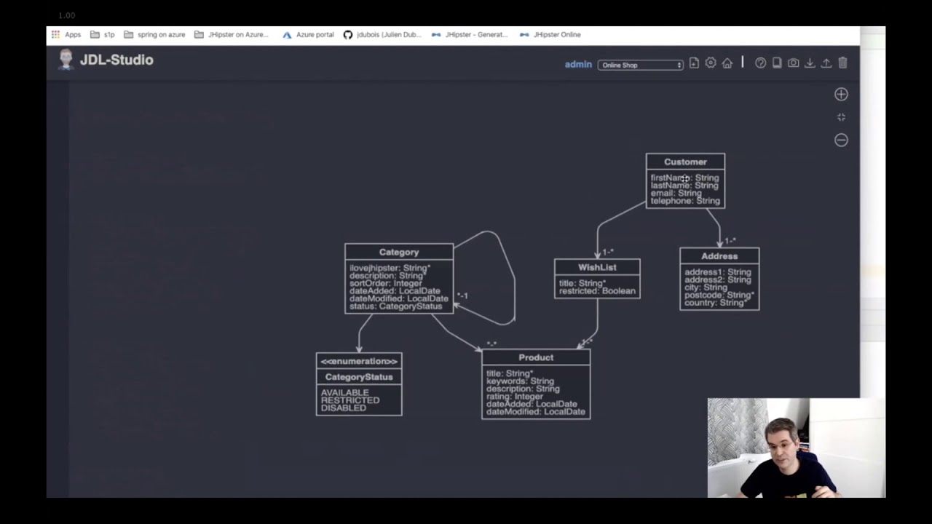Select the Customer entity header
The image size is (932, 524).
[x=685, y=162]
